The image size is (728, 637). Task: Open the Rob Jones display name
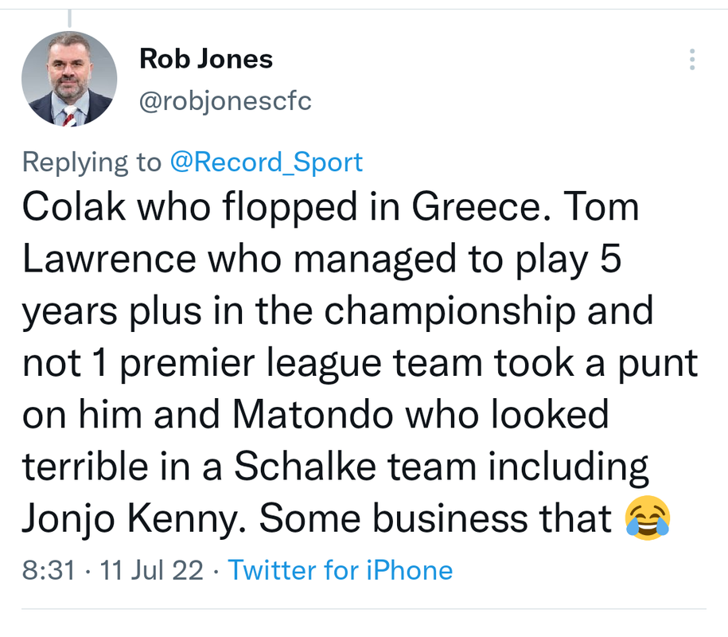(206, 58)
